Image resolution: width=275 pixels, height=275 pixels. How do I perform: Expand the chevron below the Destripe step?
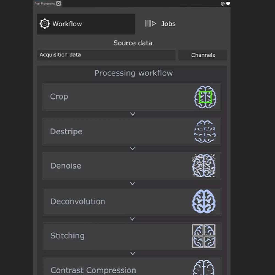click(x=133, y=148)
